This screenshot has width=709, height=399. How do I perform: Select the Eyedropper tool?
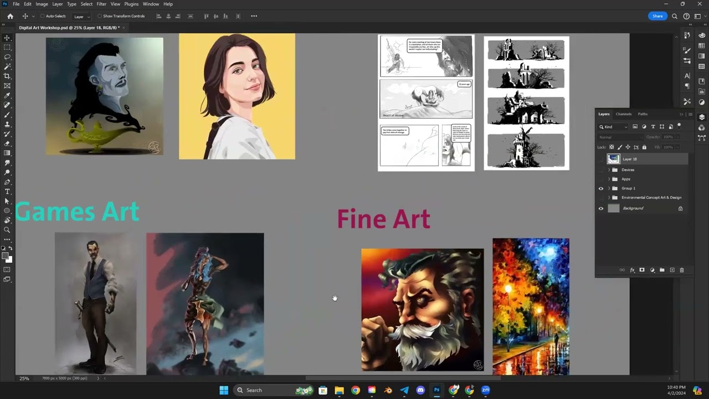pyautogui.click(x=7, y=95)
